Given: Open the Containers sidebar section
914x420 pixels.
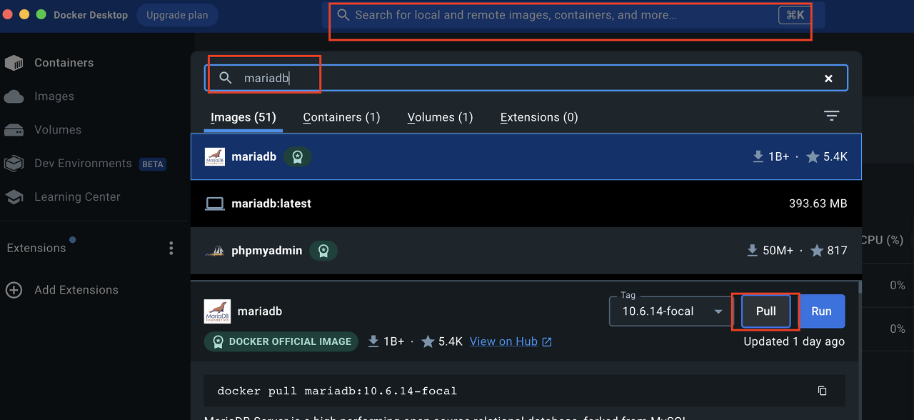Looking at the screenshot, I should (64, 63).
